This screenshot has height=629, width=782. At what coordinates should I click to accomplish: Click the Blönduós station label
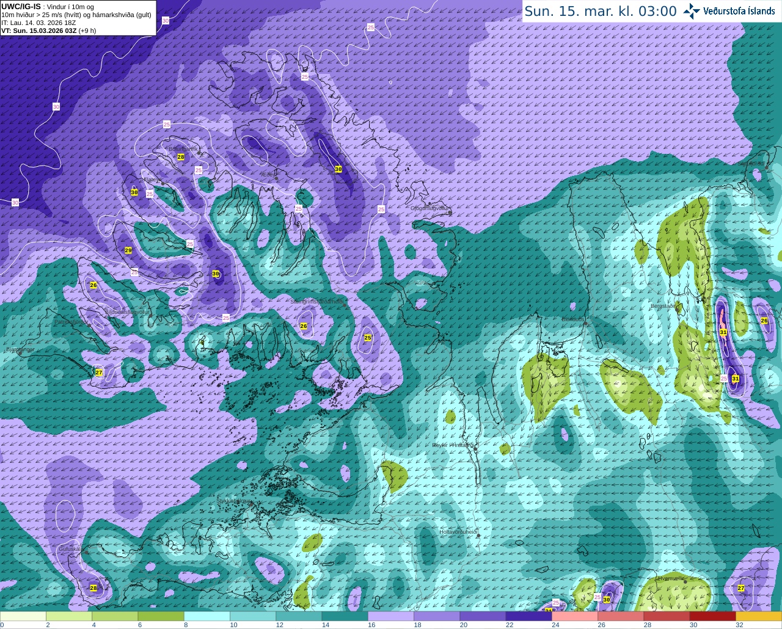574,319
